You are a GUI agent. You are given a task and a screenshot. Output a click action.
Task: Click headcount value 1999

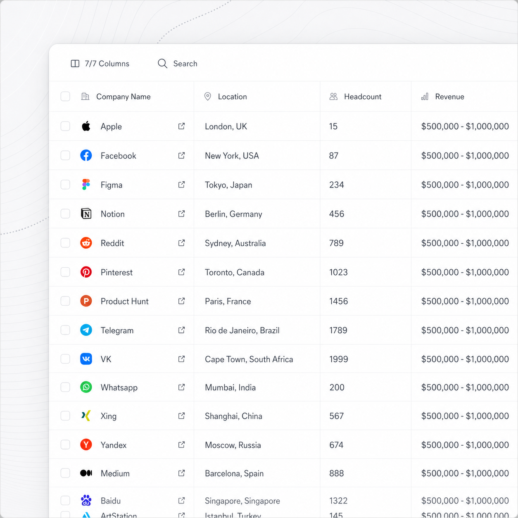338,359
